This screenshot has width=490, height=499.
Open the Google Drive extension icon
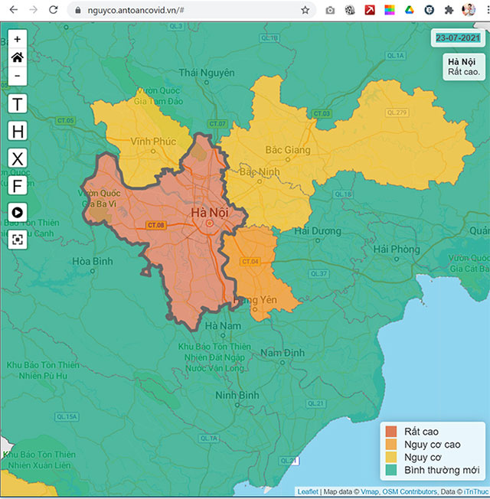409,10
